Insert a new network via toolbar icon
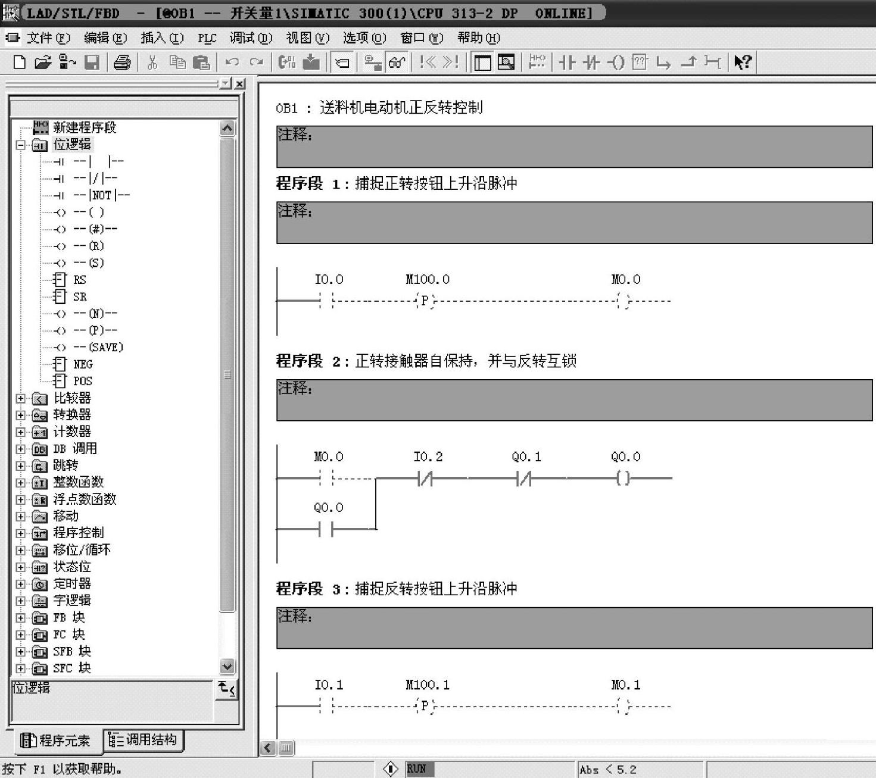The image size is (876, 778). click(x=537, y=62)
